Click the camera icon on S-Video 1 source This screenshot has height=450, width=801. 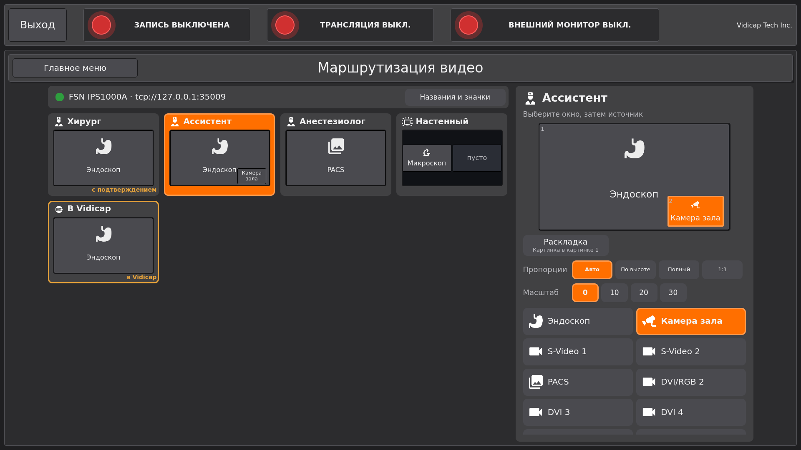click(536, 352)
